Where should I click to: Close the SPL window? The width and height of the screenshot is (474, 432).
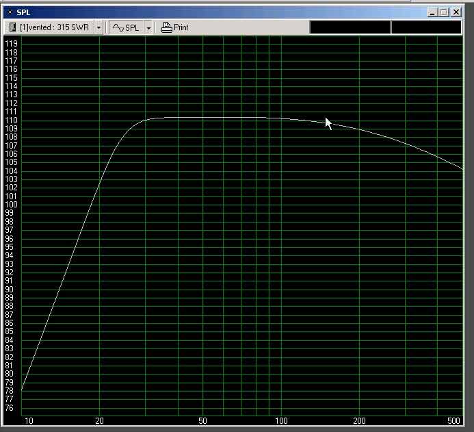click(x=456, y=12)
